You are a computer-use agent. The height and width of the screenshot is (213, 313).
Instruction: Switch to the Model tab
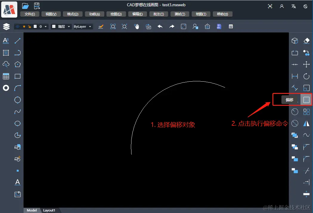click(32, 210)
